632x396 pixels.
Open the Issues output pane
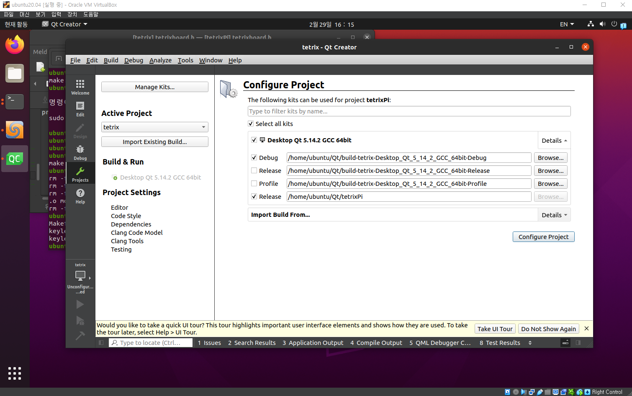209,342
